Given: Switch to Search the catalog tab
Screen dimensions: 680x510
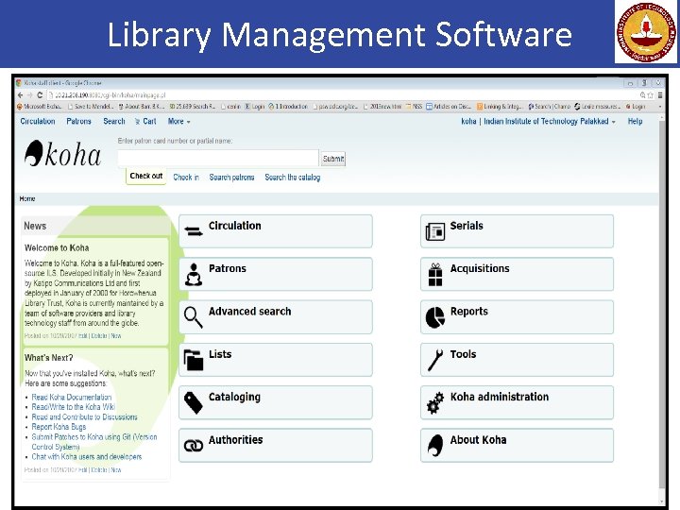Looking at the screenshot, I should pyautogui.click(x=293, y=177).
